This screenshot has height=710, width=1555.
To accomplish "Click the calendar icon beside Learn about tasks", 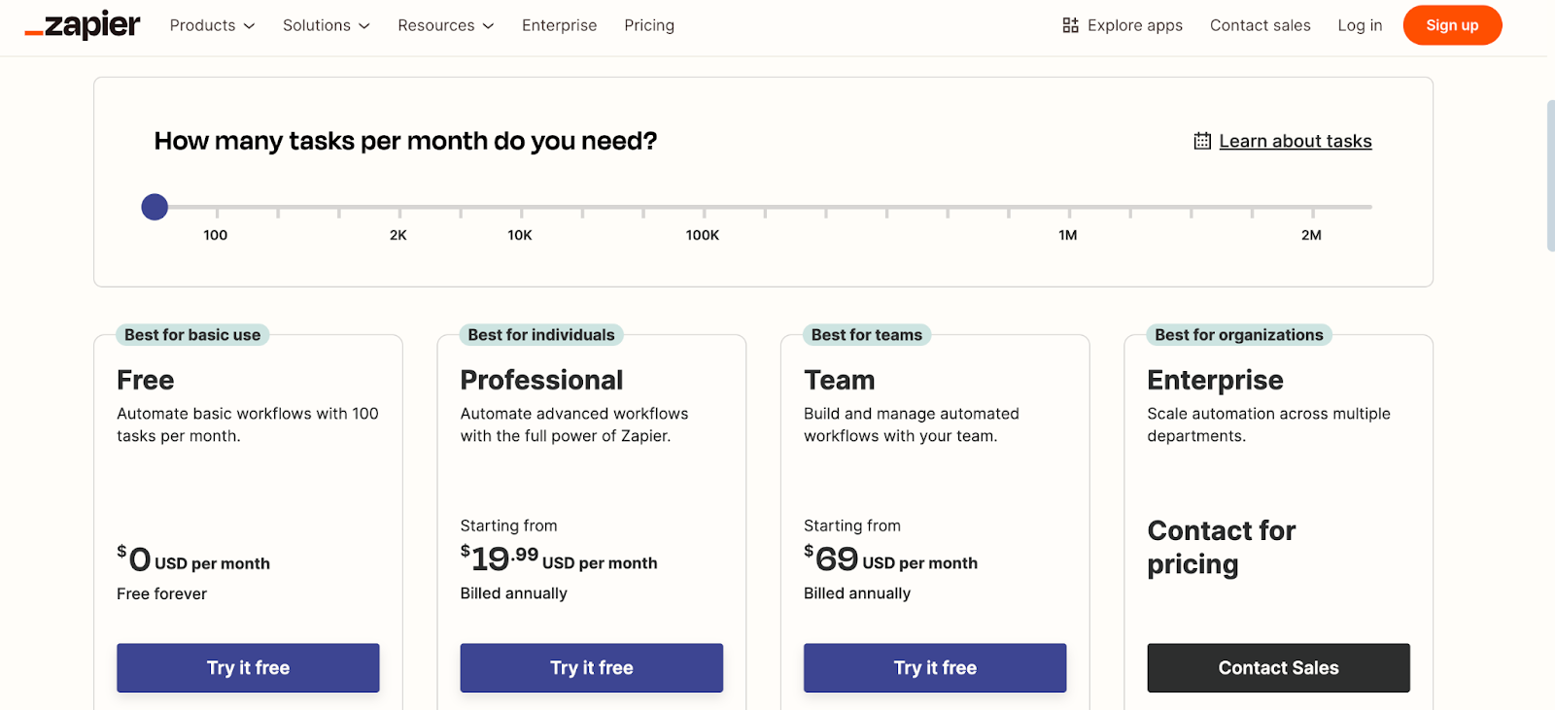I will (1202, 140).
